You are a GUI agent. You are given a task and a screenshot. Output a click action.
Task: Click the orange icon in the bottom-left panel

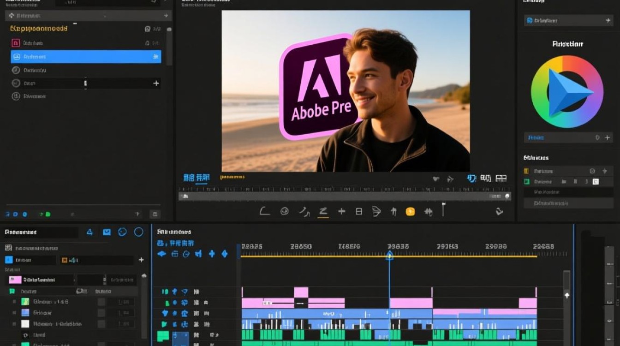point(64,260)
